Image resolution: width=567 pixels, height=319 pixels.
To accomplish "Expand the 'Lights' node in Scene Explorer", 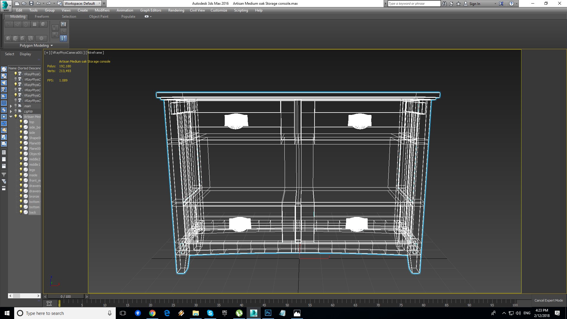I will pyautogui.click(x=11, y=111).
